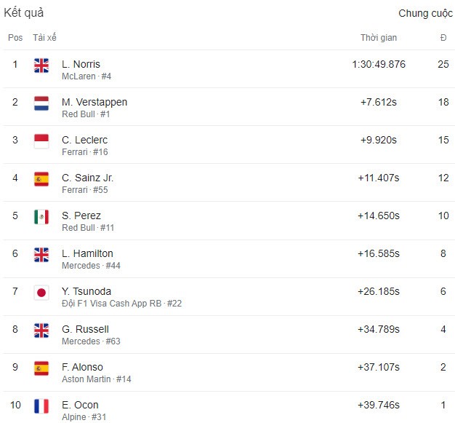Click the Spanish flag beside F. Alonso
The image size is (455, 423).
pos(41,368)
